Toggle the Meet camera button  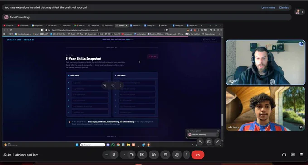[x=131, y=155]
